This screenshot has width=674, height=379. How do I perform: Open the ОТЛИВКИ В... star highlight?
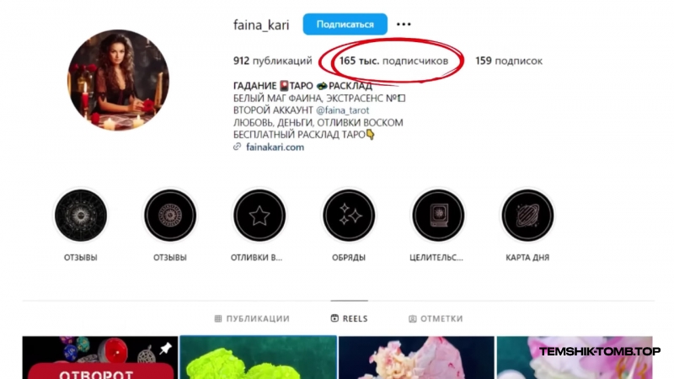point(259,216)
